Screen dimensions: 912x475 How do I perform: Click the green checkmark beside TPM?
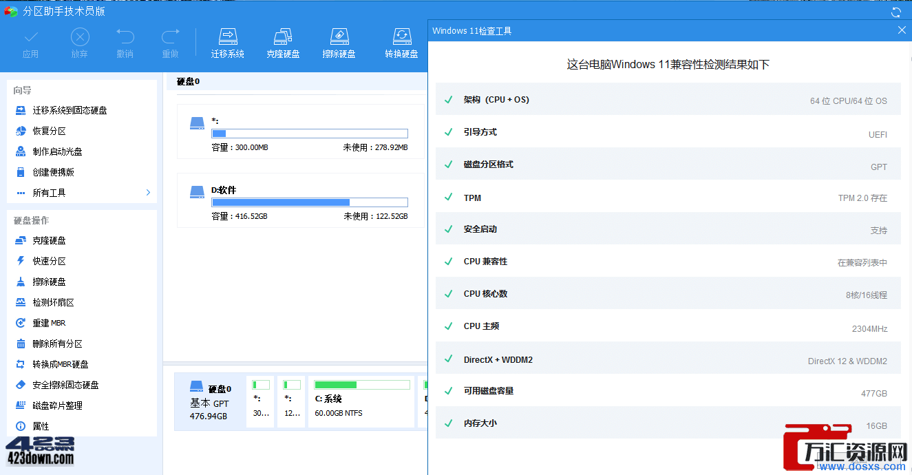click(449, 198)
